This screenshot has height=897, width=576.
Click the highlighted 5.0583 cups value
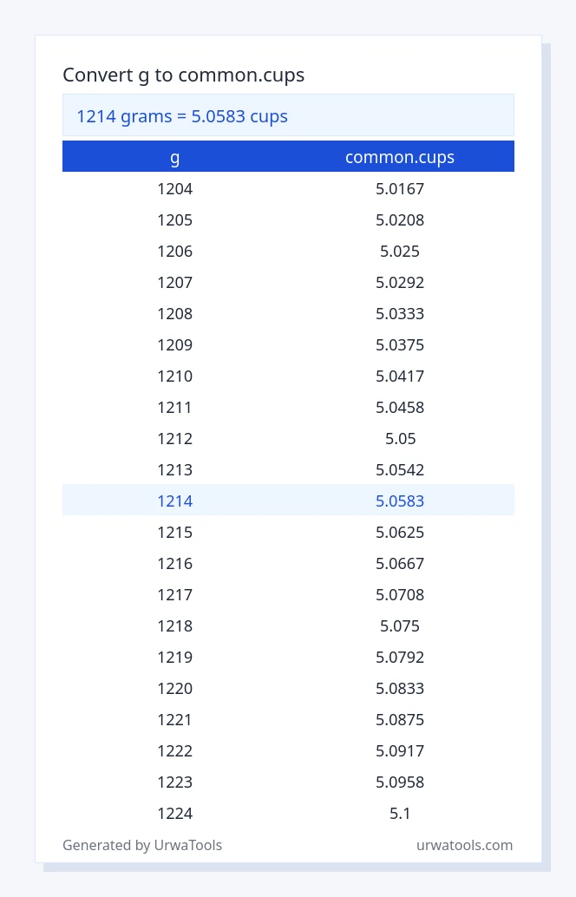(400, 501)
